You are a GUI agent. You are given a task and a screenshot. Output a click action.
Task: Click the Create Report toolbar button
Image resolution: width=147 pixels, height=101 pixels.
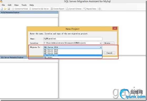click(x=58, y=9)
